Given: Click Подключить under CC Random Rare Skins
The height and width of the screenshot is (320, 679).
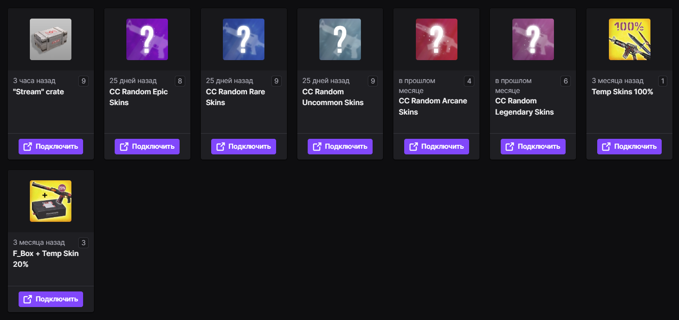Looking at the screenshot, I should [244, 147].
